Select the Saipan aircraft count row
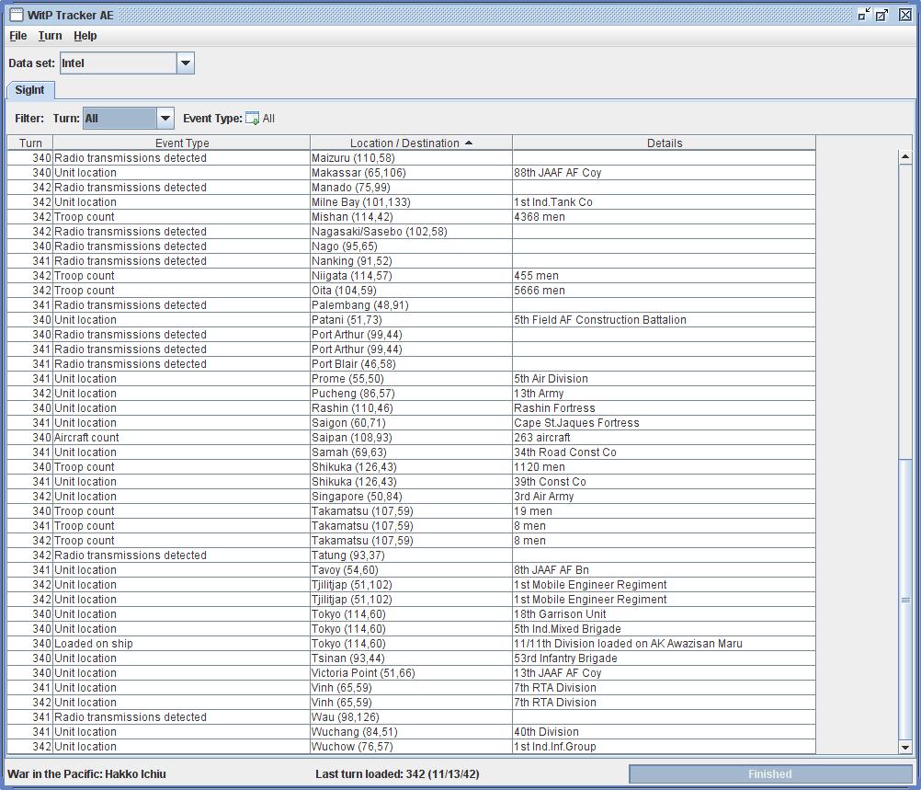Image resolution: width=921 pixels, height=790 pixels. pyautogui.click(x=368, y=437)
